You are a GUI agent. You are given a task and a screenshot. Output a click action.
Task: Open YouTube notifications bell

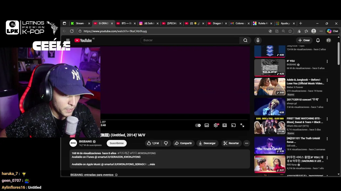pos(318,40)
